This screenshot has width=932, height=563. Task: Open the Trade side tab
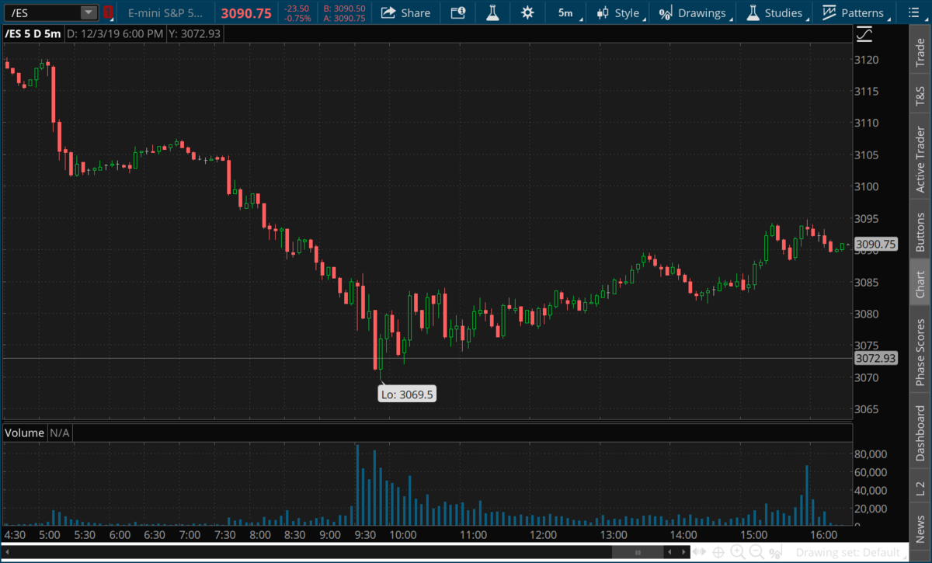point(921,52)
